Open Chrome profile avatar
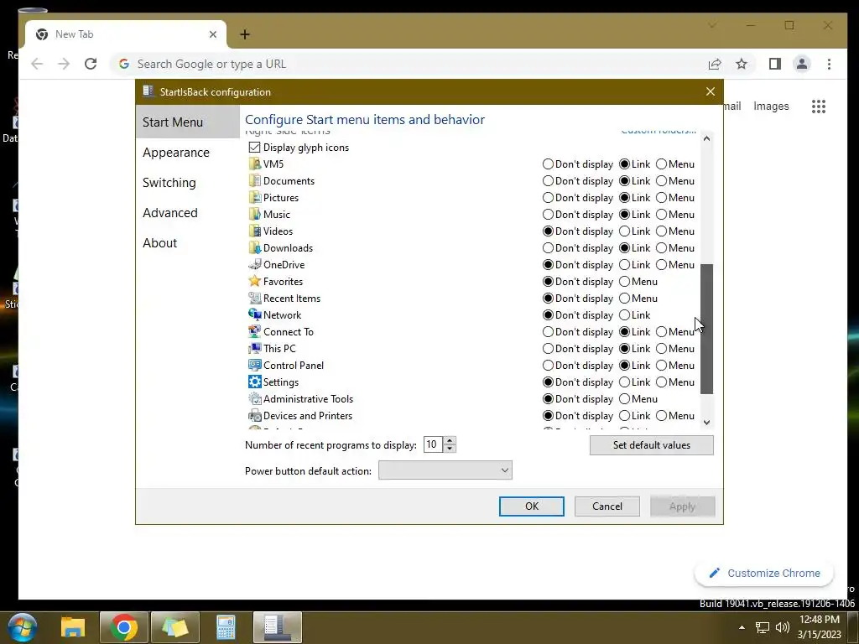The width and height of the screenshot is (859, 644). pos(801,64)
